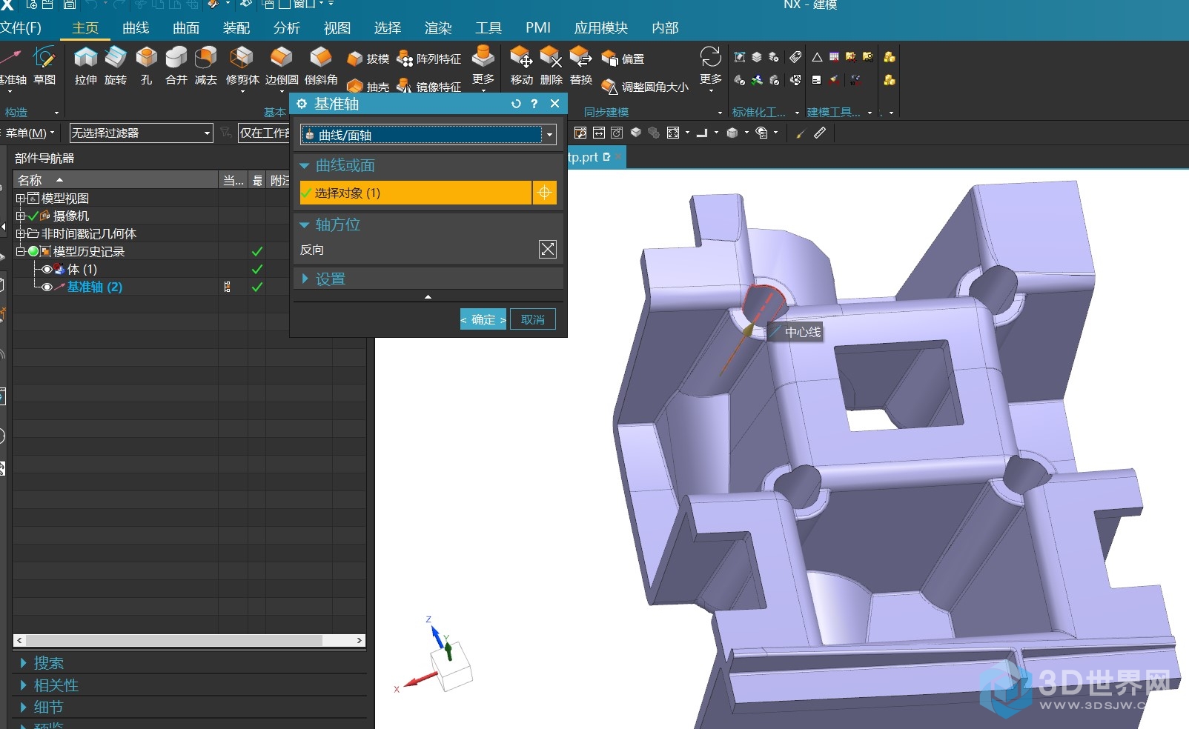
Task: Reset the 基准轴 dialog
Action: tap(516, 104)
